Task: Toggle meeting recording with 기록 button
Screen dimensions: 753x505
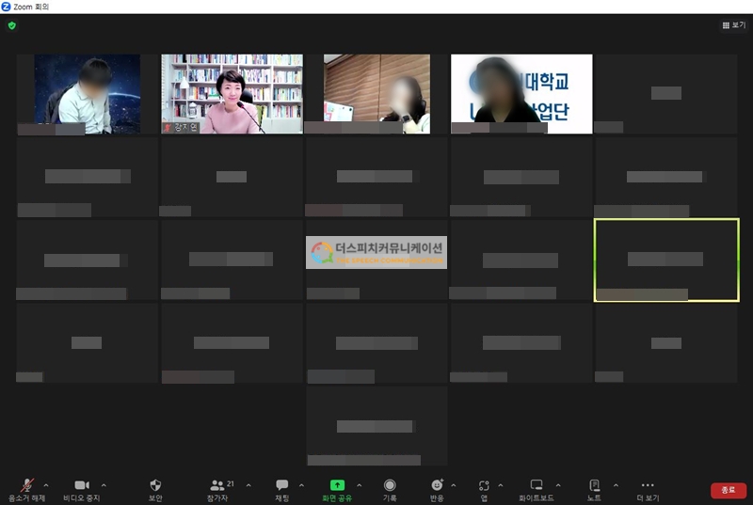Action: pyautogui.click(x=390, y=486)
